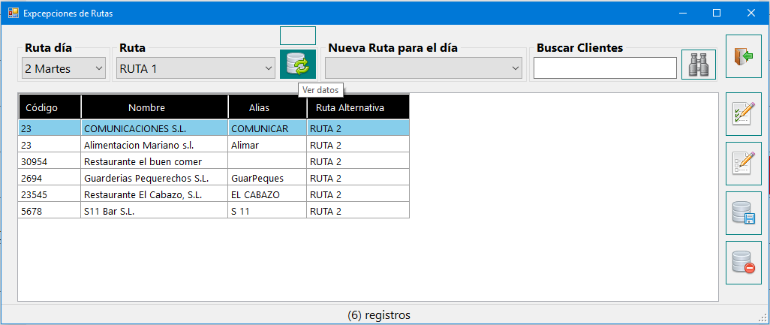Click RUTA 2 cell in Restaurante el buen comer row
The image size is (770, 325).
[358, 161]
